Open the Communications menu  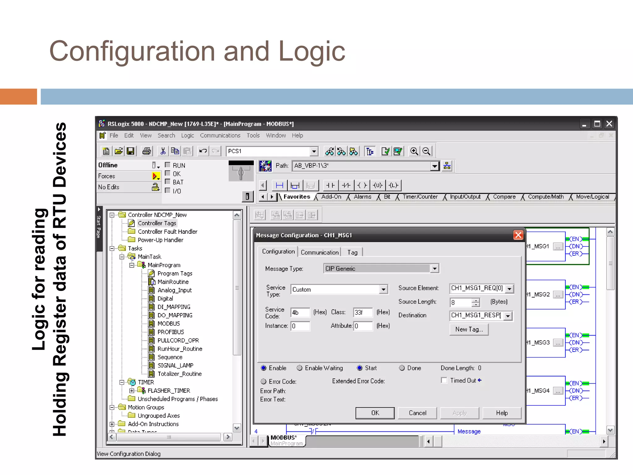[x=220, y=135]
